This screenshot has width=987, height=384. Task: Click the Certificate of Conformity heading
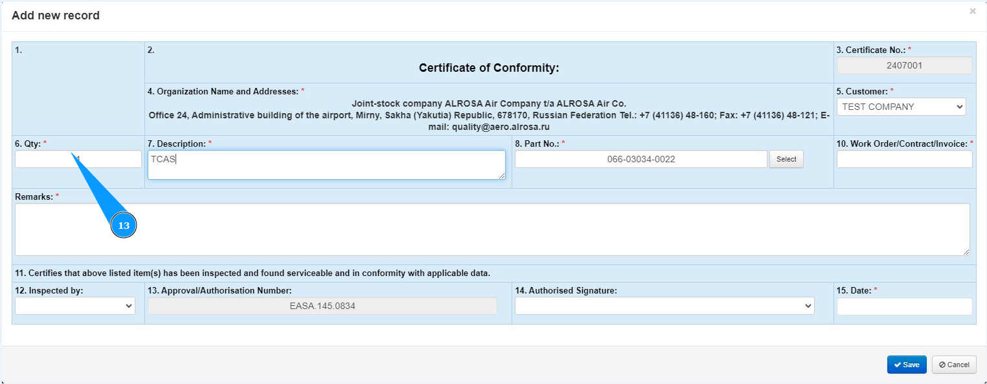[x=488, y=68]
